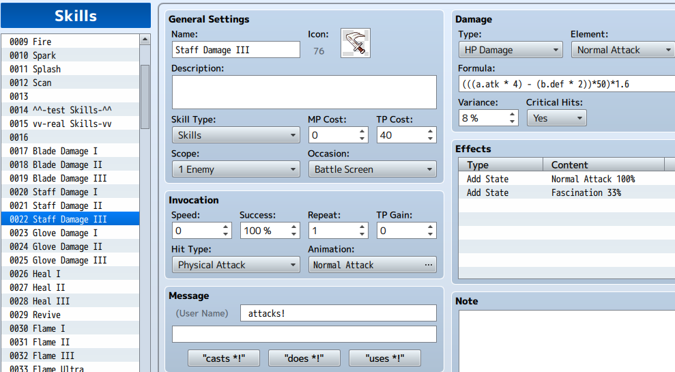Increase the TP Gain value

tap(430, 227)
